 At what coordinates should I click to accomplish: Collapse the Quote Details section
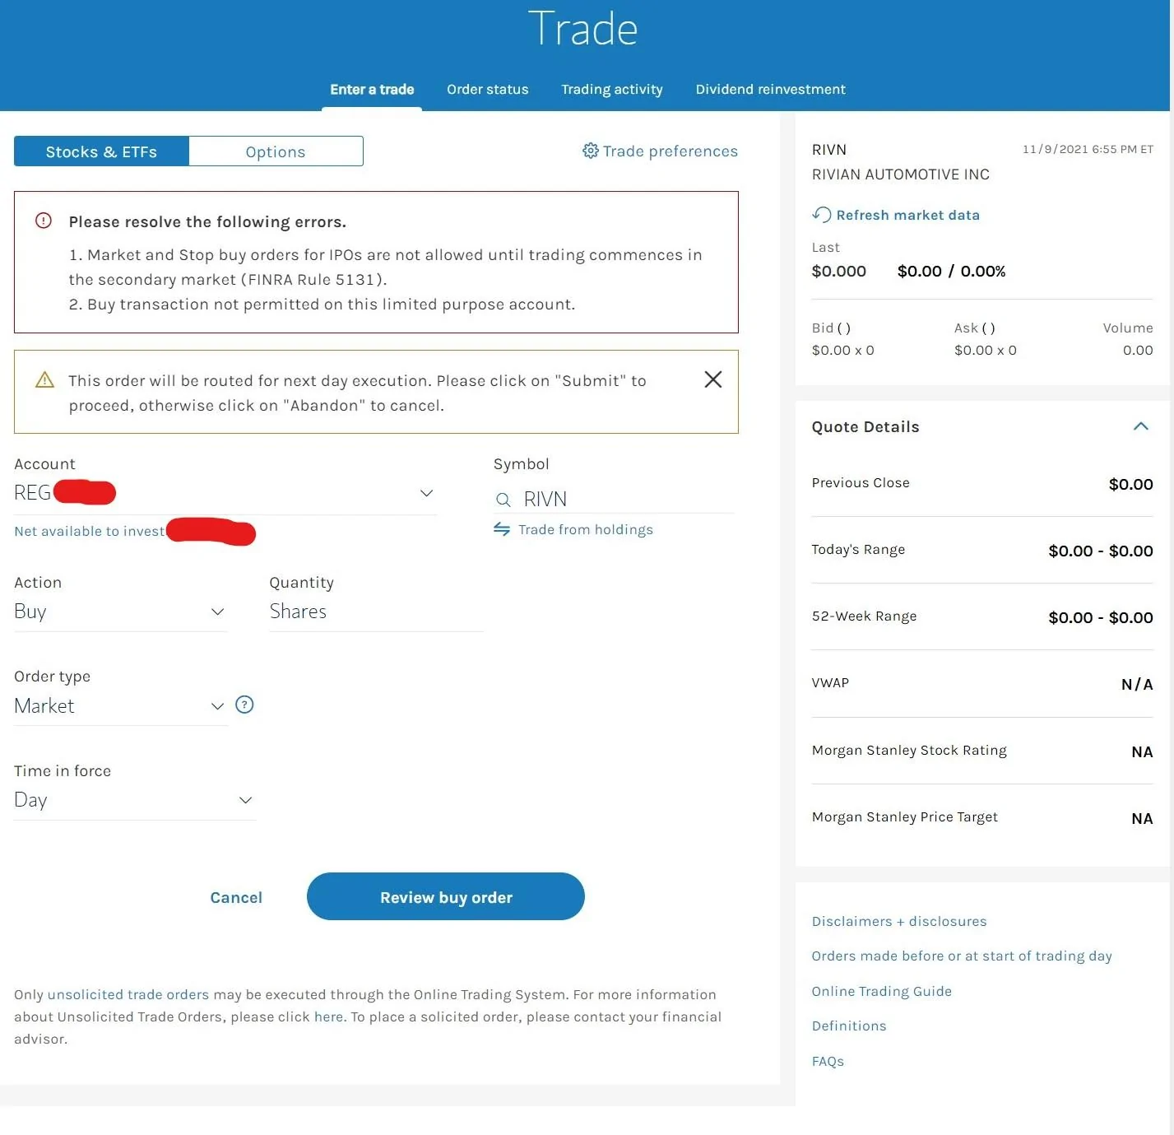pyautogui.click(x=1140, y=426)
